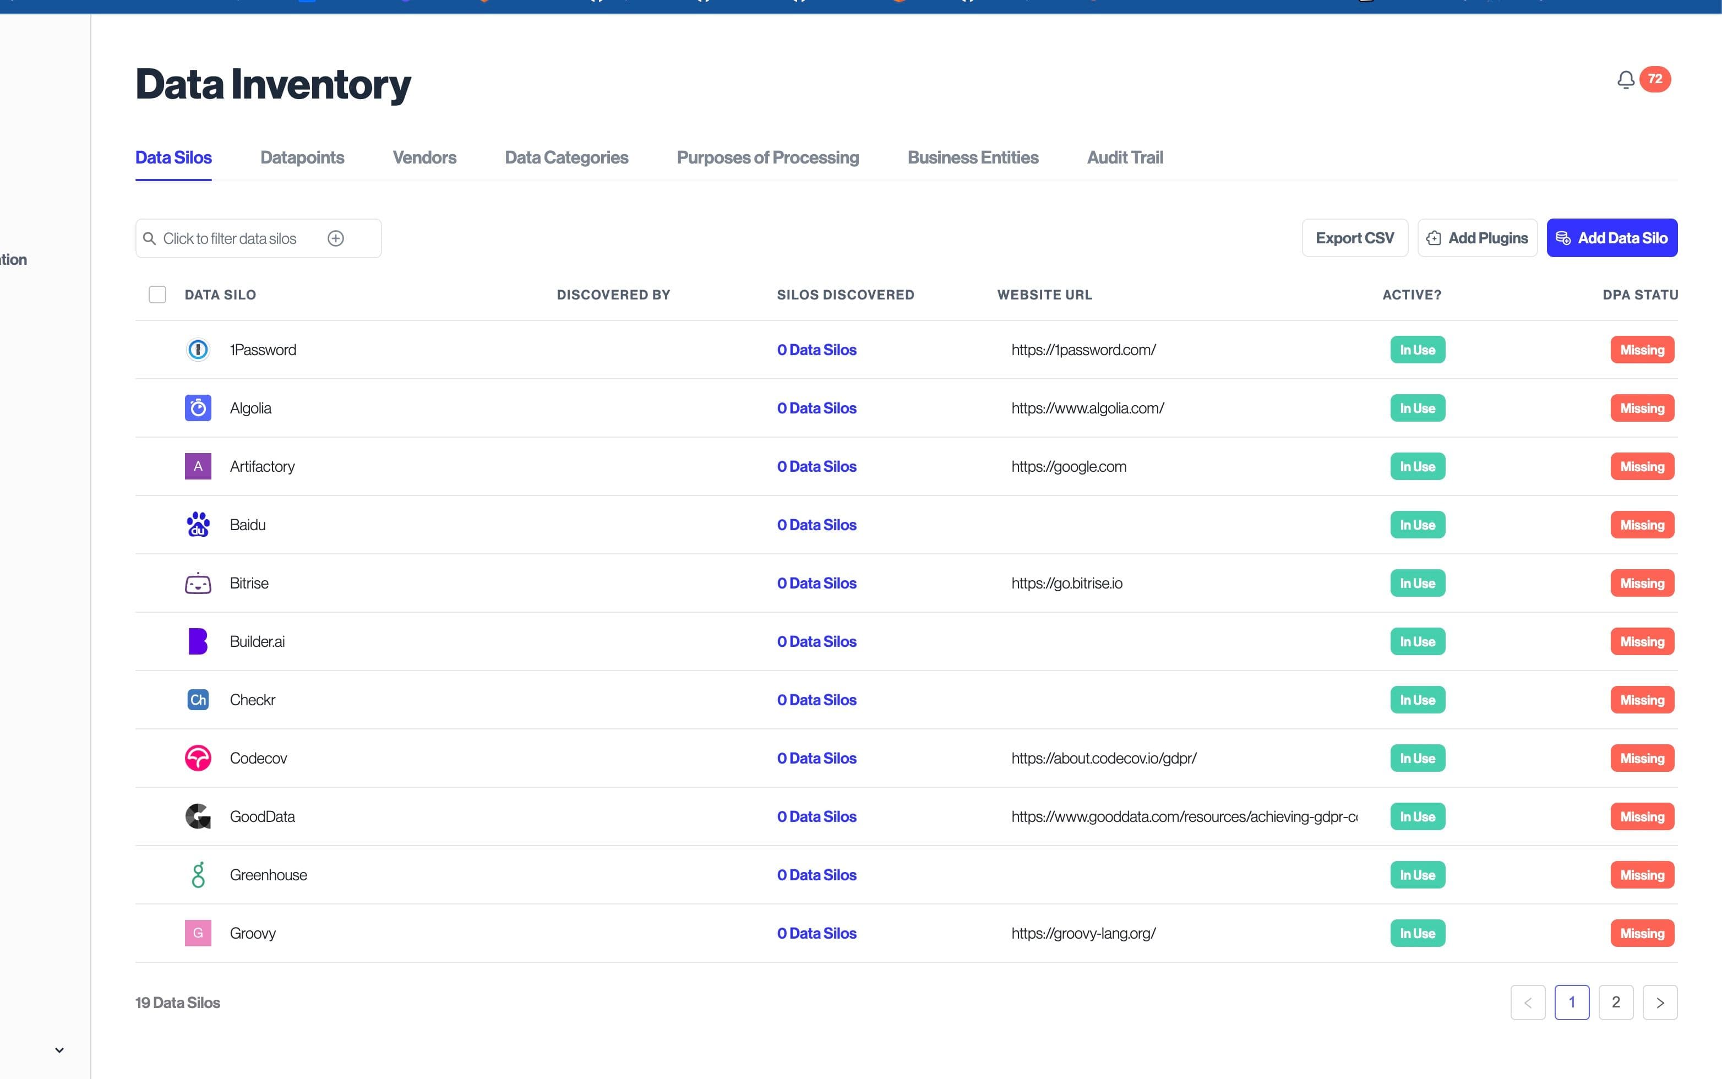Click the Algolia logo icon
This screenshot has width=1722, height=1079.
198,408
